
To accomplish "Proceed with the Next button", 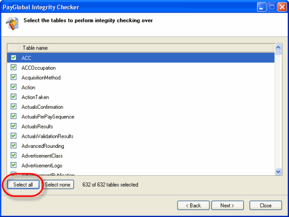I will (x=228, y=205).
